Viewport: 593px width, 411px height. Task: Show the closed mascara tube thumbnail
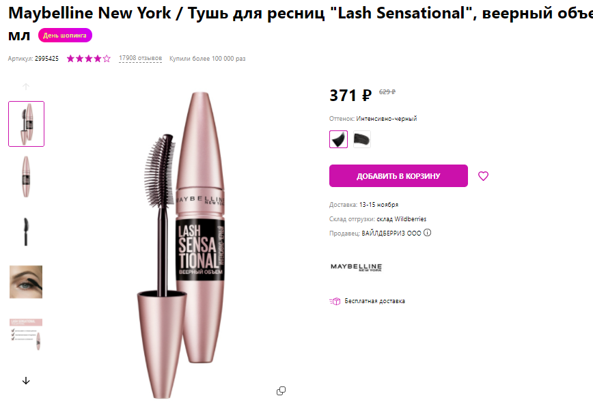[x=26, y=177]
